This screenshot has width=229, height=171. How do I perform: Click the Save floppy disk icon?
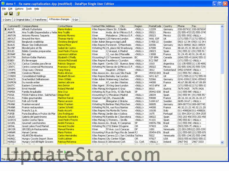(11, 14)
